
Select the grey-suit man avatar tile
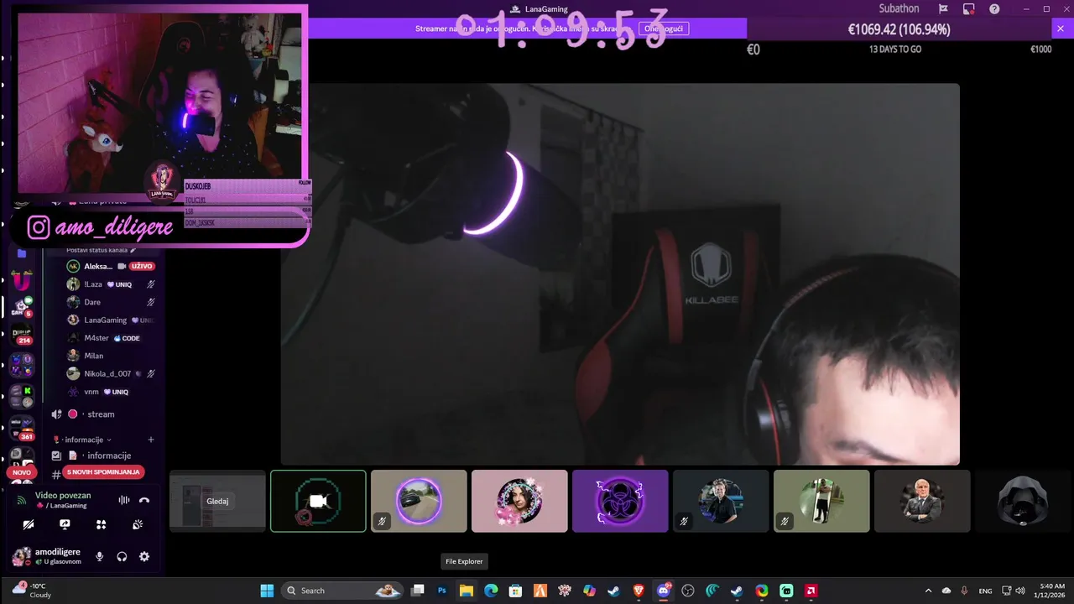[x=922, y=501]
